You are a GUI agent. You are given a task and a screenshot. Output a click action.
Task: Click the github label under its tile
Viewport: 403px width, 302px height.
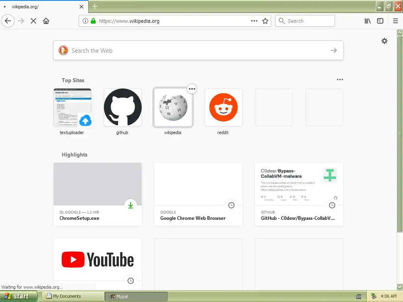pyautogui.click(x=122, y=133)
